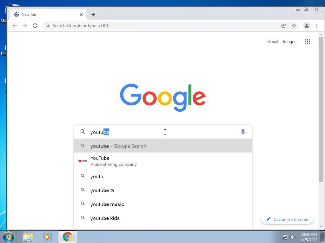Viewport: 325px width, 243px height.
Task: Pick the 'youtube tv' suggestion
Action: [163, 190]
